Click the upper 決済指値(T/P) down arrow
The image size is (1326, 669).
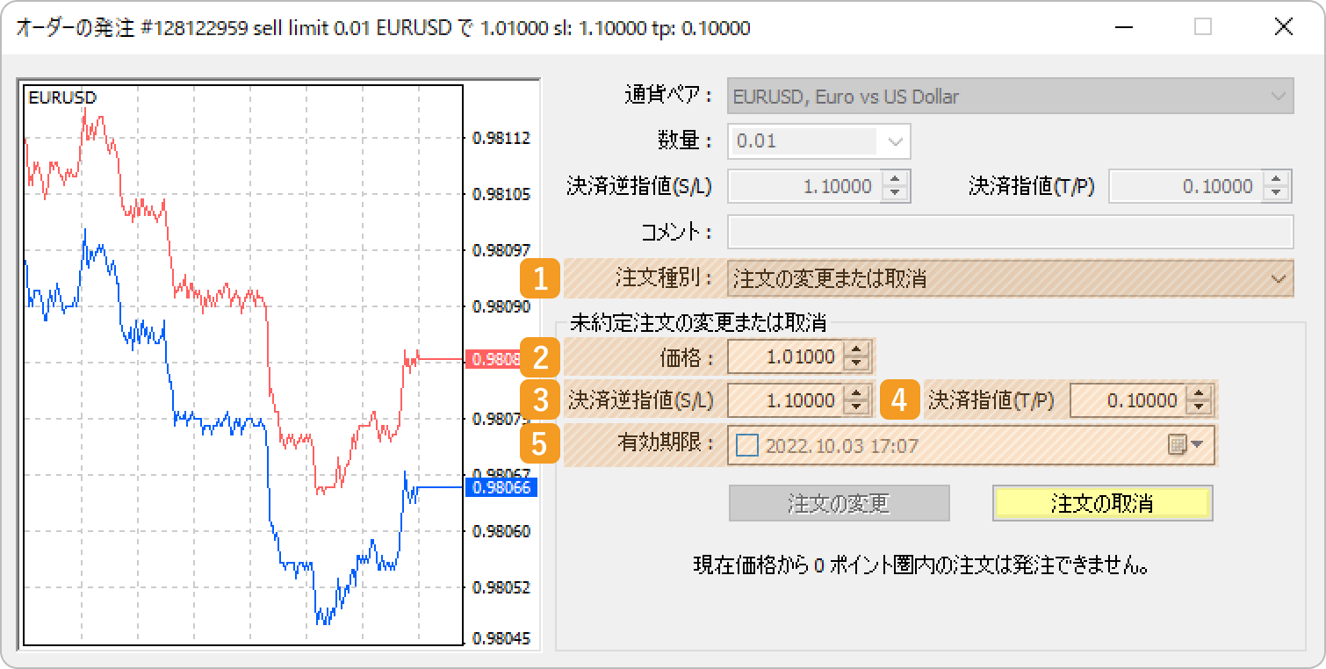click(x=1276, y=193)
